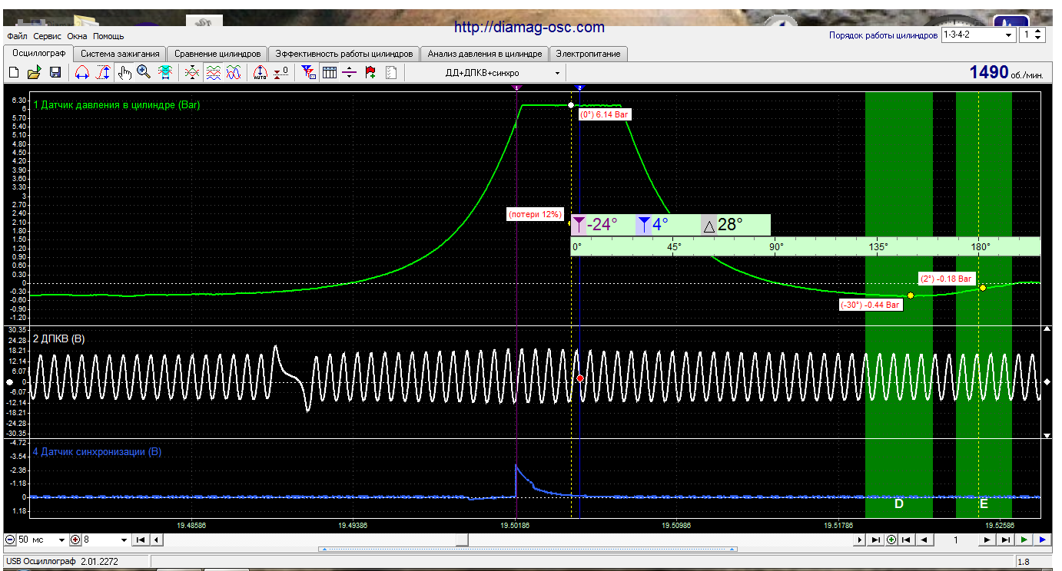The height and width of the screenshot is (571, 1062).
Task: Switch to the Осциллограф tab
Action: [x=38, y=53]
